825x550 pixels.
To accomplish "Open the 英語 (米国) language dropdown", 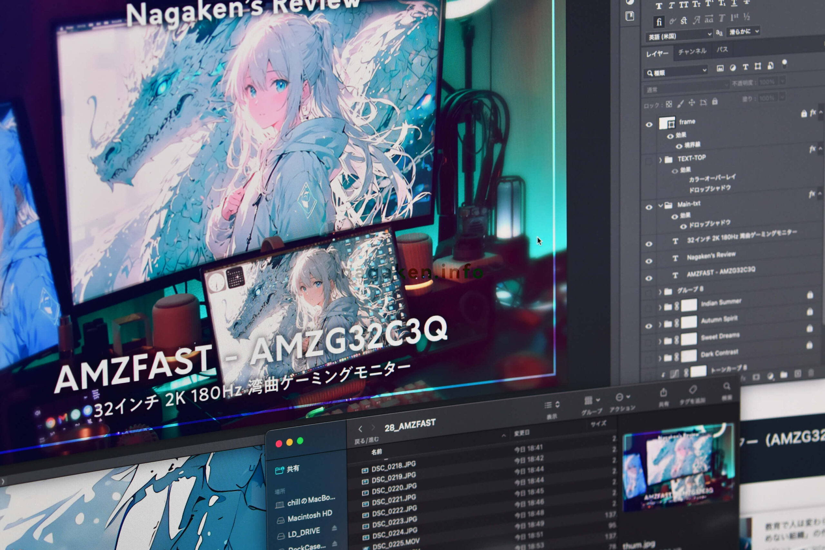I will click(679, 36).
